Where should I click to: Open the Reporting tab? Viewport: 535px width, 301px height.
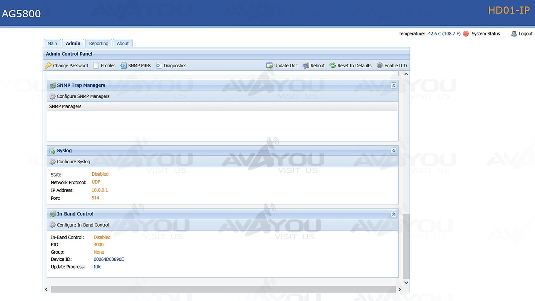(99, 43)
